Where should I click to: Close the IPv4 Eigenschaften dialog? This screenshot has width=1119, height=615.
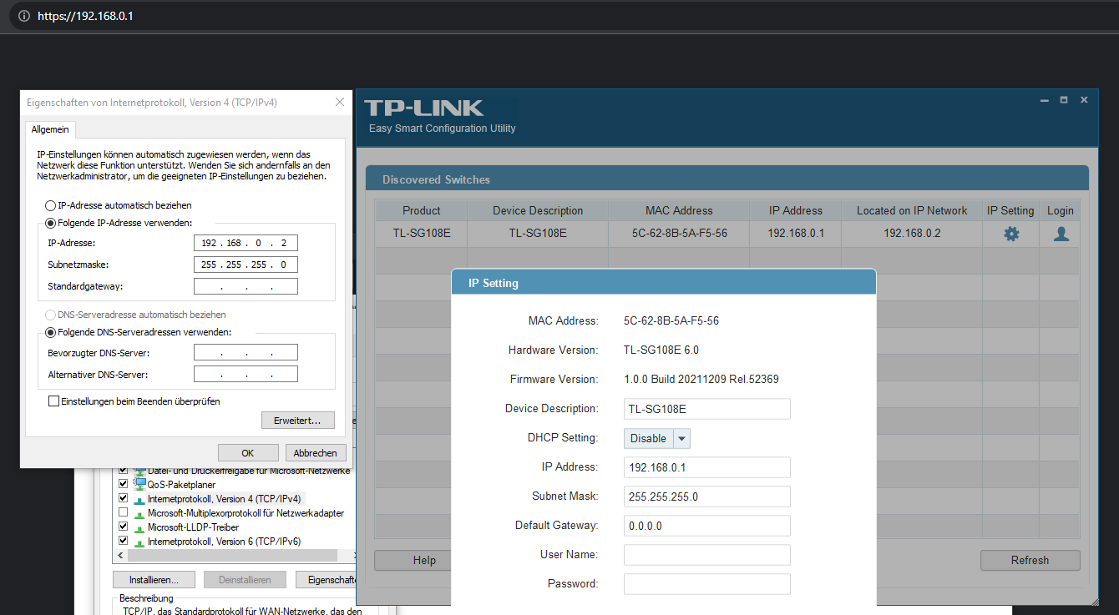pos(339,102)
